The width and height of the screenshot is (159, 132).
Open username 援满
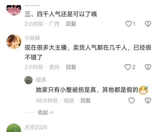[41, 80]
